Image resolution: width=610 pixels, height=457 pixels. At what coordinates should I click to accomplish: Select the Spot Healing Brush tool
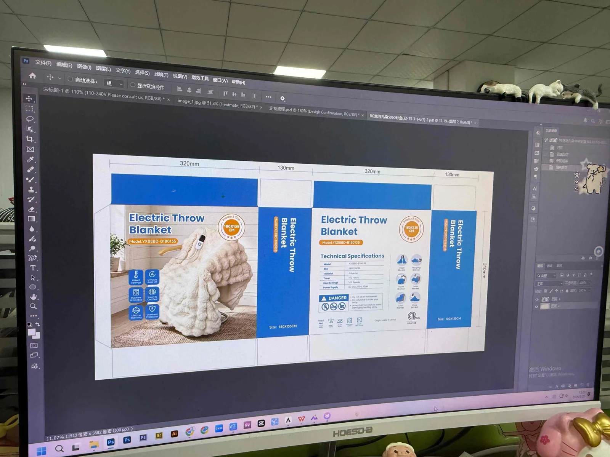tap(30, 169)
